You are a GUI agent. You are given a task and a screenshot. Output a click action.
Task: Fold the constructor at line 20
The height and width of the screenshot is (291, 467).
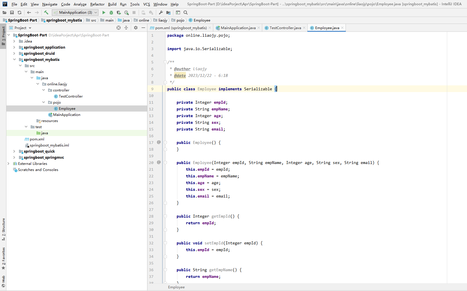(165, 163)
